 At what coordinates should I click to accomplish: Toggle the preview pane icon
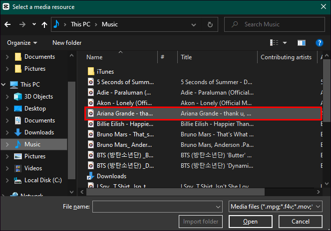301,43
